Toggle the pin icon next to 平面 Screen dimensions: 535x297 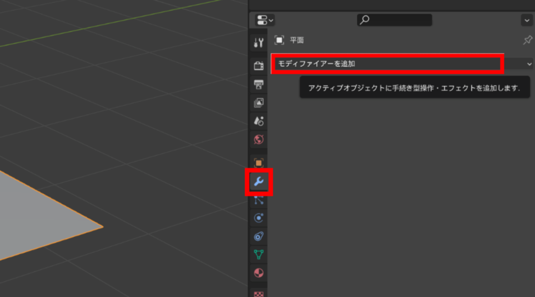(x=527, y=40)
